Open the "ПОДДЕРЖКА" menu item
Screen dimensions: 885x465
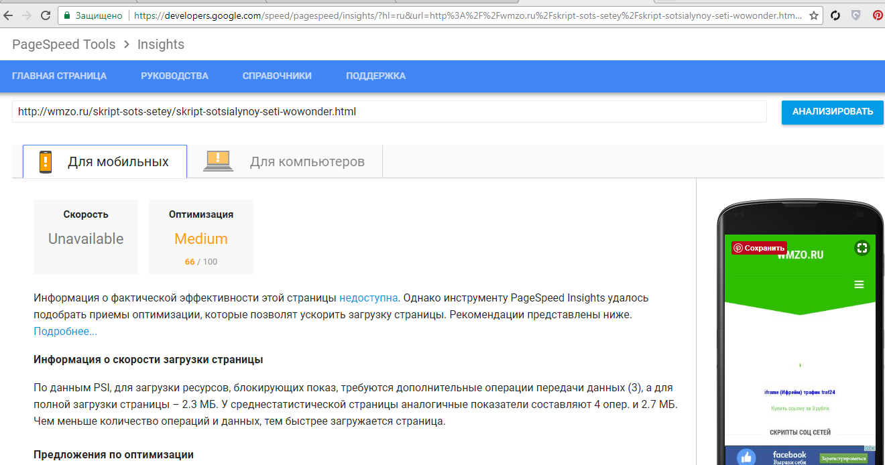tap(375, 76)
